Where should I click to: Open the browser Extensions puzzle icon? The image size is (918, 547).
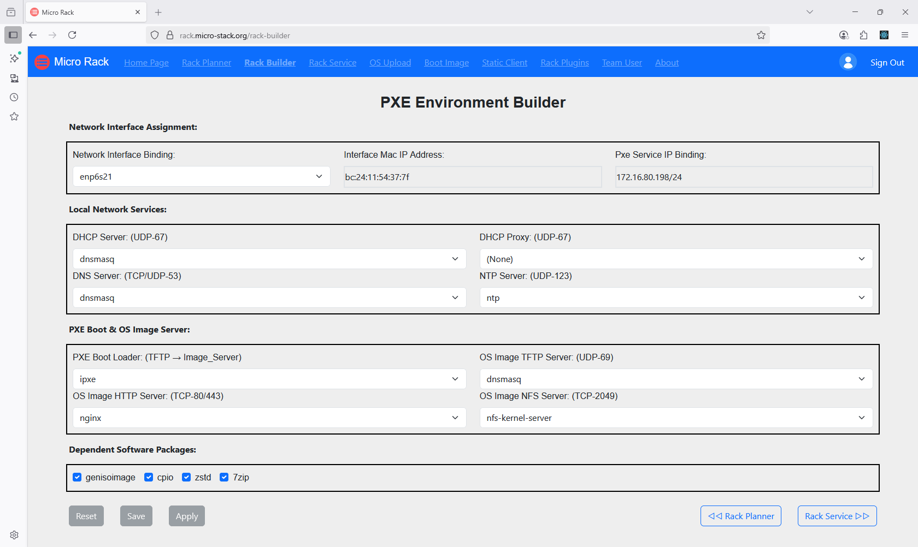[x=864, y=35]
